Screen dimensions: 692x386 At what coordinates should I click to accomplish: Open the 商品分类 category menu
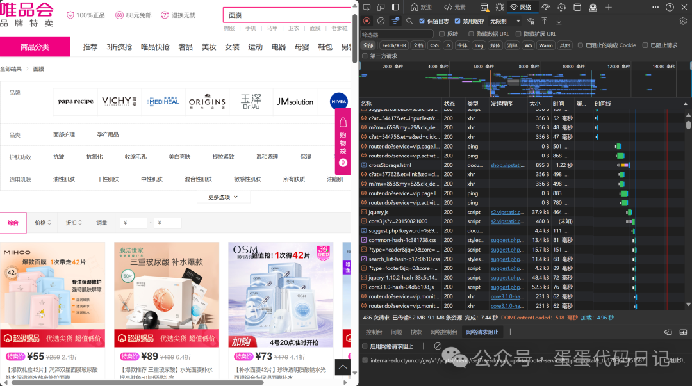tap(35, 47)
